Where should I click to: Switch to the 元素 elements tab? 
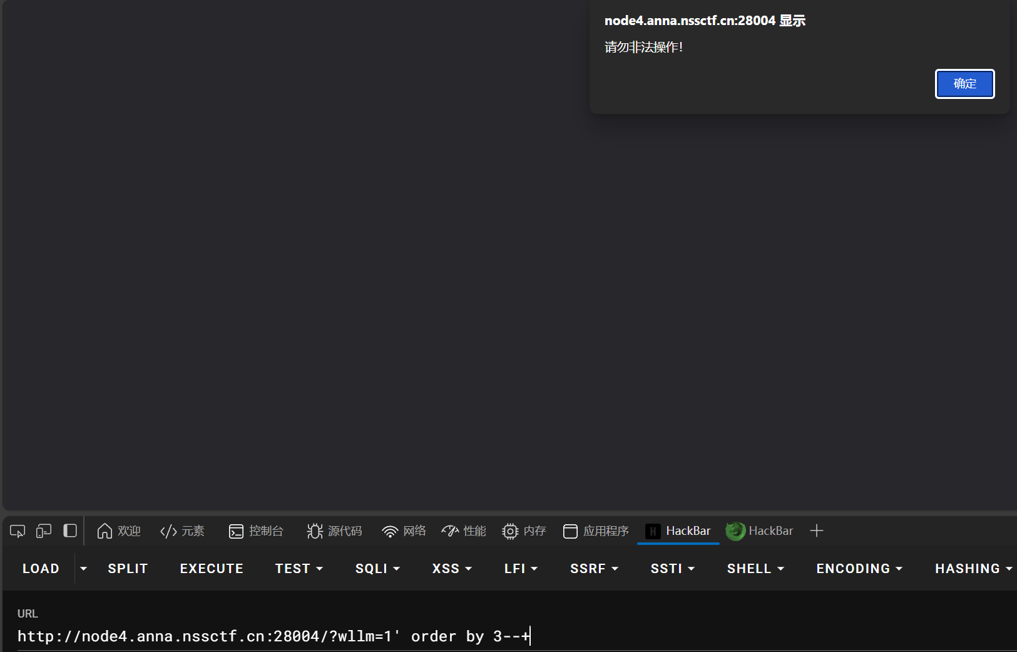click(182, 531)
